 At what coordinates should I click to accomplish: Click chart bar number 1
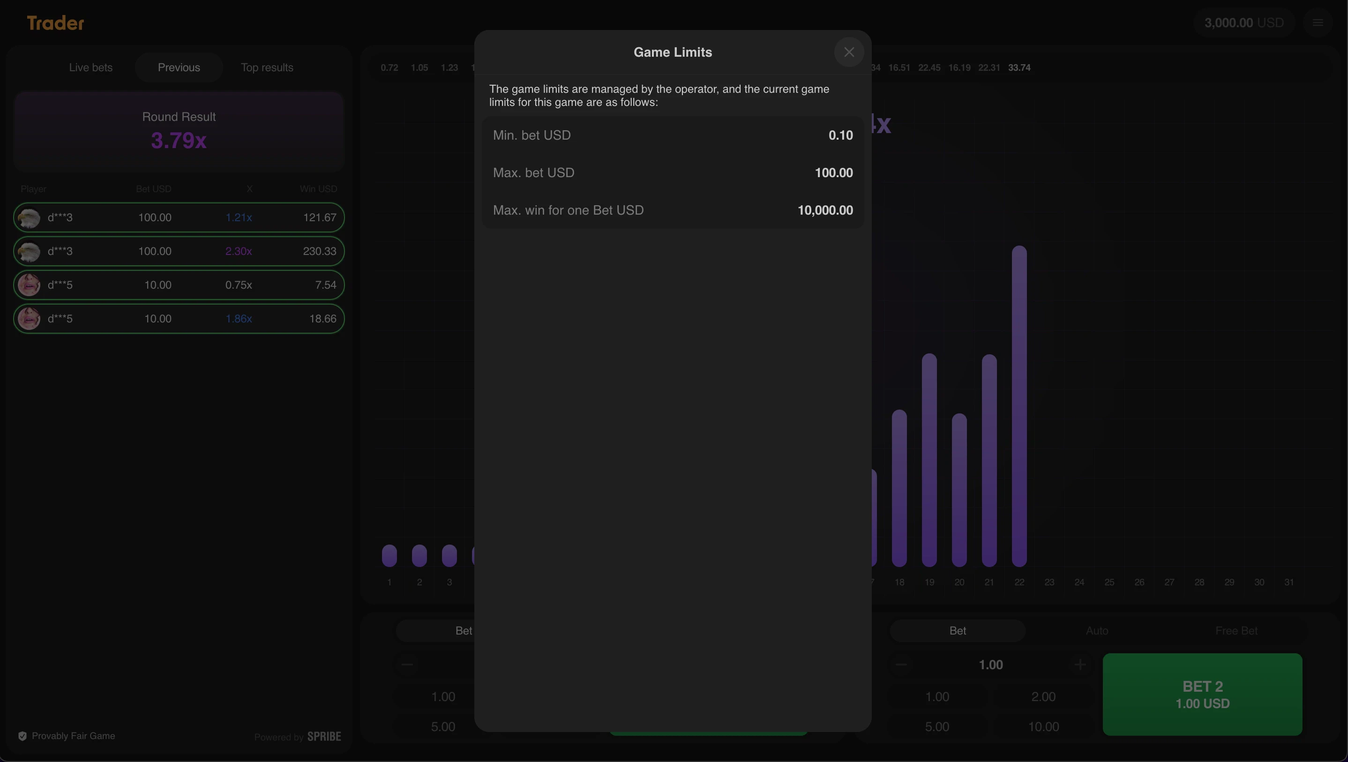tap(389, 555)
